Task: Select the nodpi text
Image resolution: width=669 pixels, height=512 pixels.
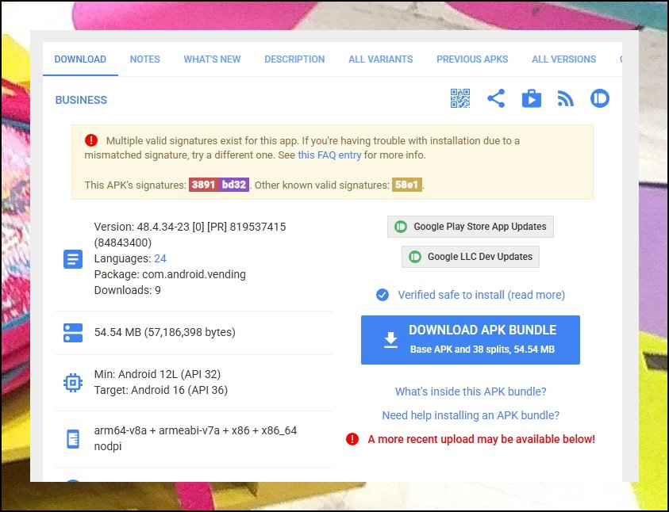Action: point(108,446)
